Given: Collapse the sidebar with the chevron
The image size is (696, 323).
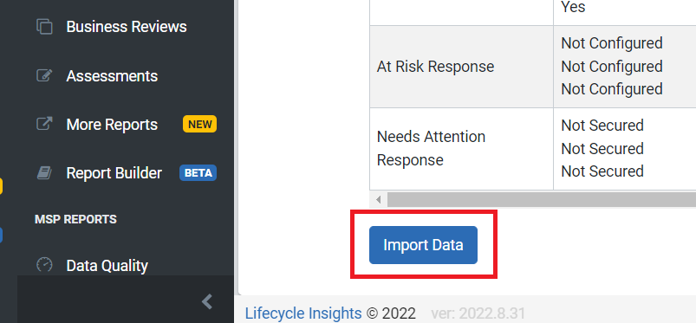Looking at the screenshot, I should 207,301.
